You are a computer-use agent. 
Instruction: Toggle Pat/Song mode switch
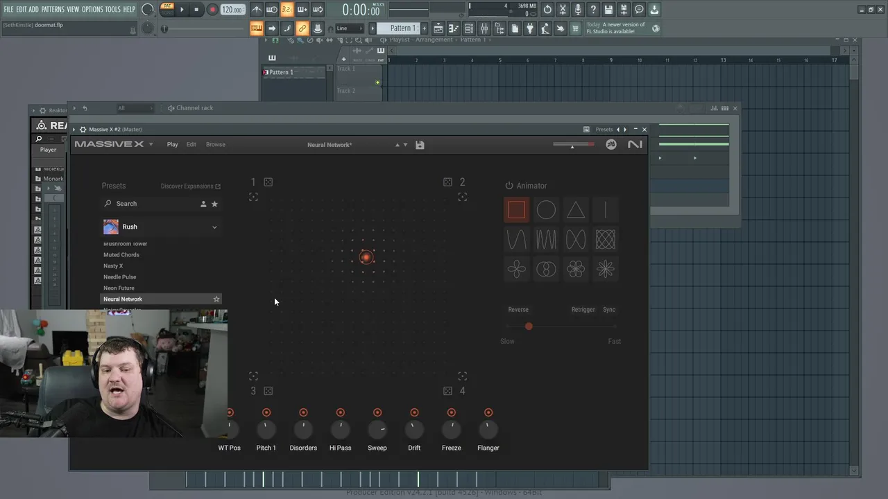(167, 9)
